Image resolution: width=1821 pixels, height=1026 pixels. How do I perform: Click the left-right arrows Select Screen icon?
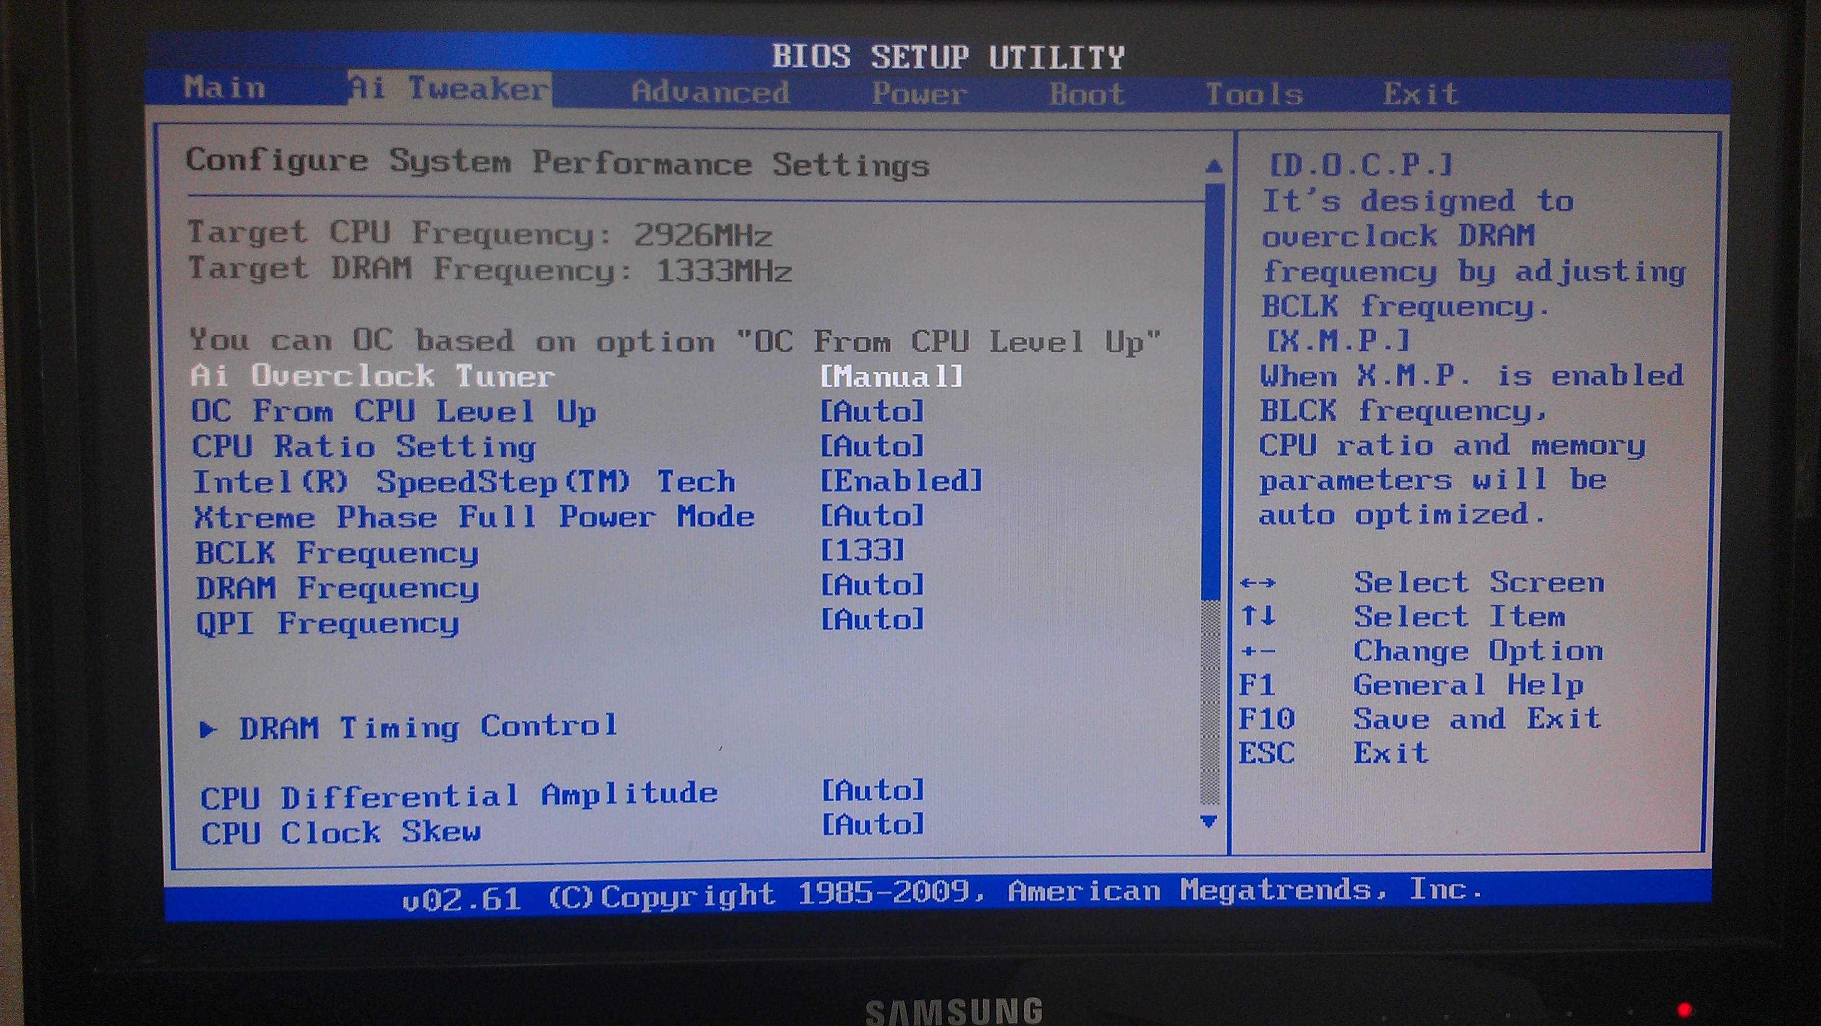tap(1258, 584)
